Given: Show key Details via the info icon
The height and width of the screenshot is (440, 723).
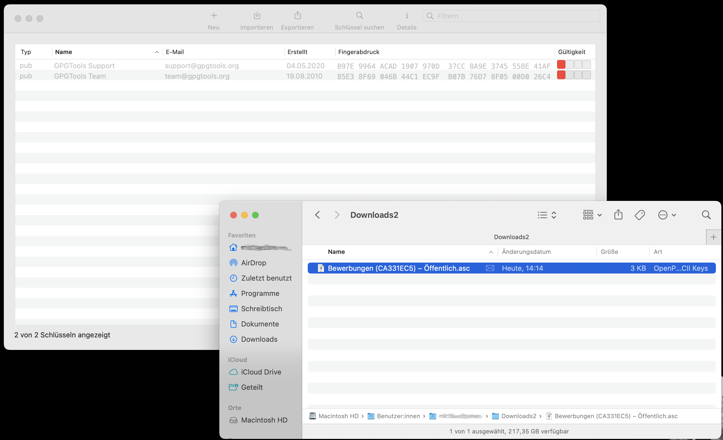Looking at the screenshot, I should click(407, 16).
